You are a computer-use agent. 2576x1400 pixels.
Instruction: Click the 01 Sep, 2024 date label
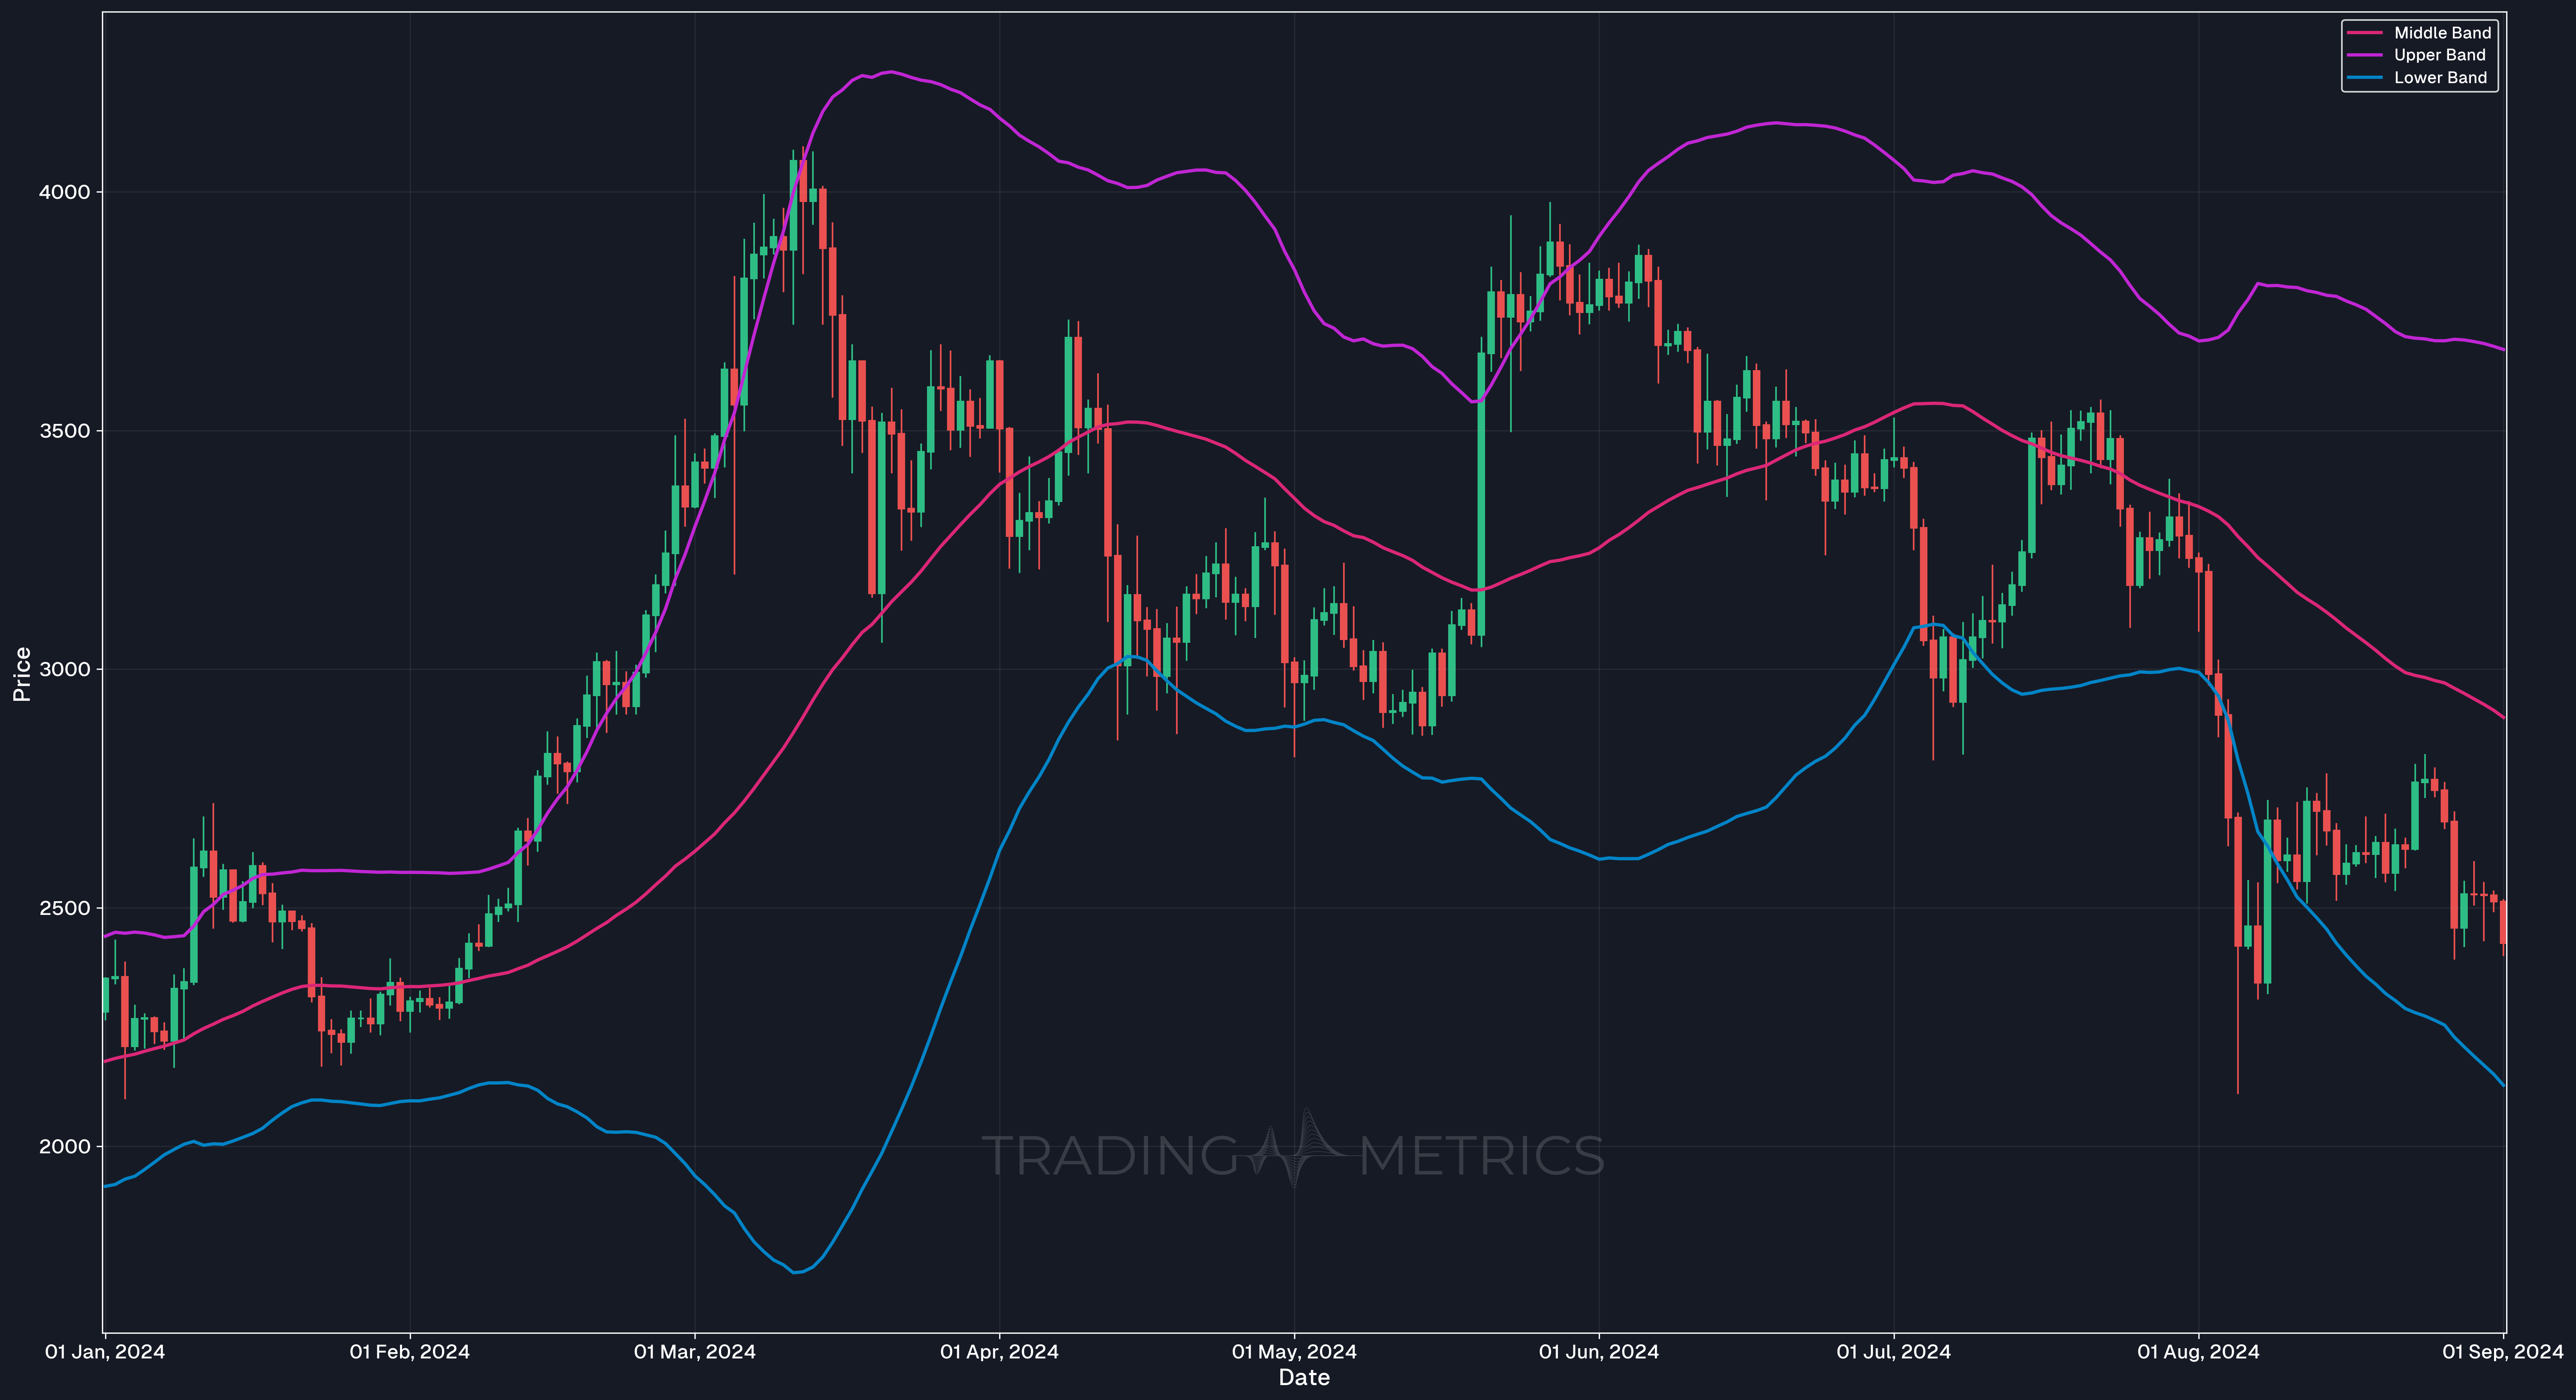(2503, 1352)
